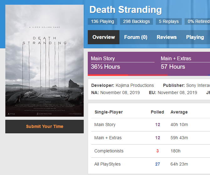Open the Overview tab
The width and height of the screenshot is (210, 175).
point(103,37)
